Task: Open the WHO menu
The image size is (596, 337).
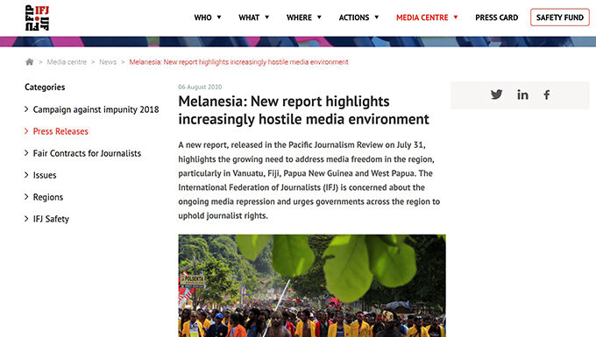Action: click(x=202, y=18)
